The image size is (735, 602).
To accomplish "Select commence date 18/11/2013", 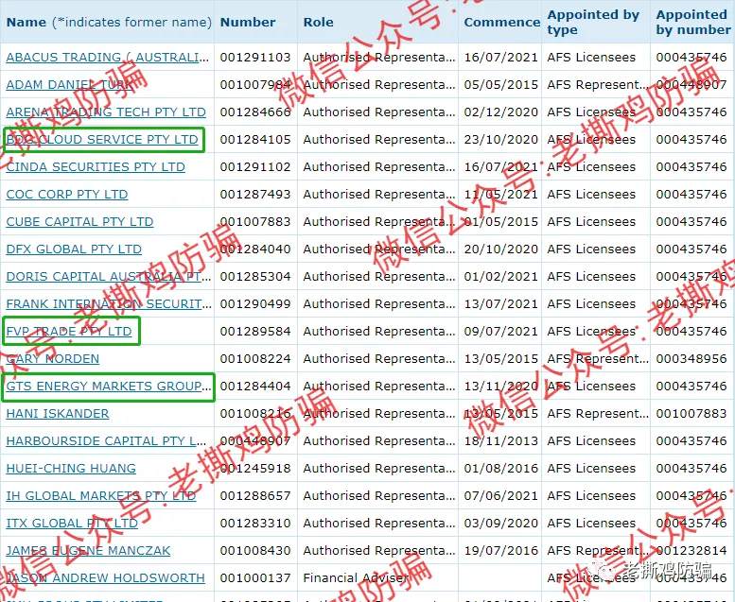I will pos(501,440).
